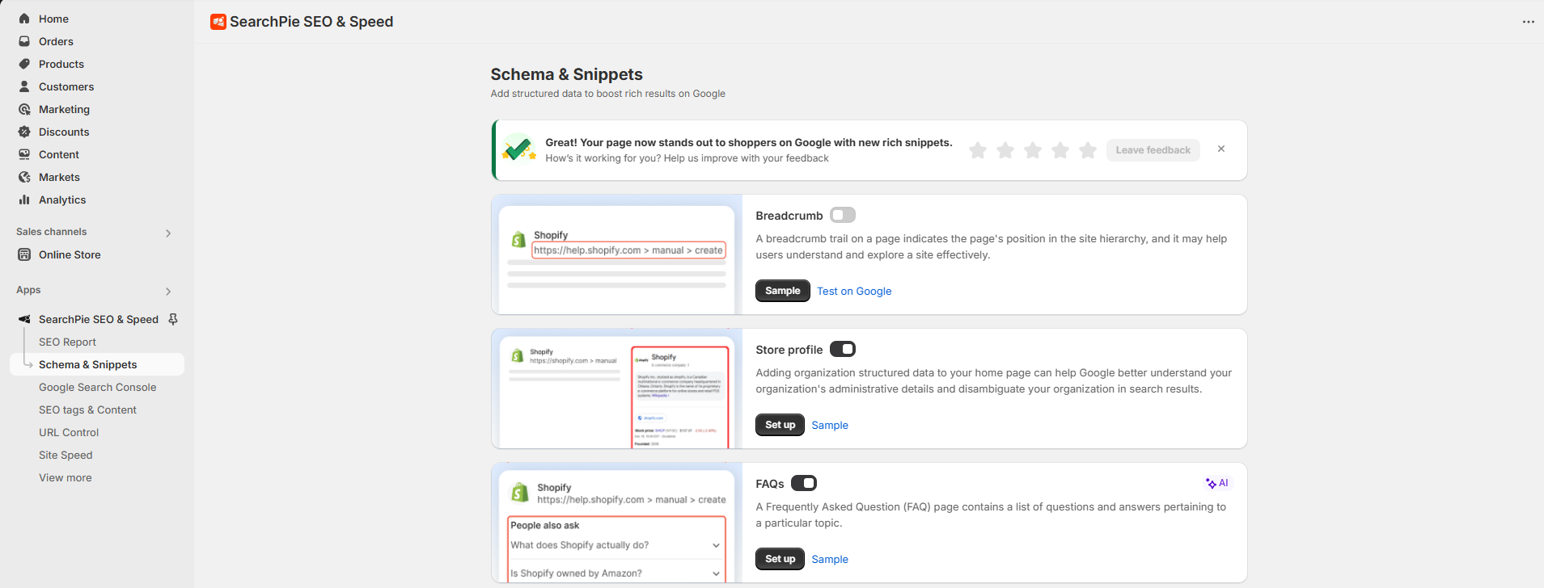The height and width of the screenshot is (588, 1544).
Task: Click the SearchPie app icon in sidebar
Action: pyautogui.click(x=24, y=319)
